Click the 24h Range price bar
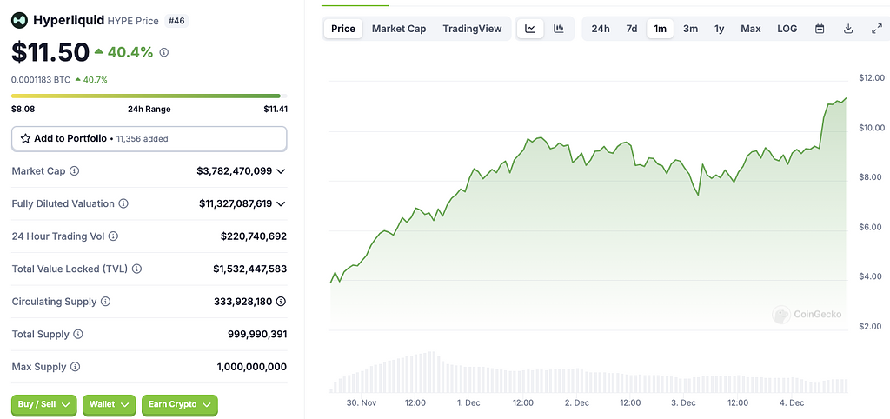The image size is (890, 419). tap(149, 96)
